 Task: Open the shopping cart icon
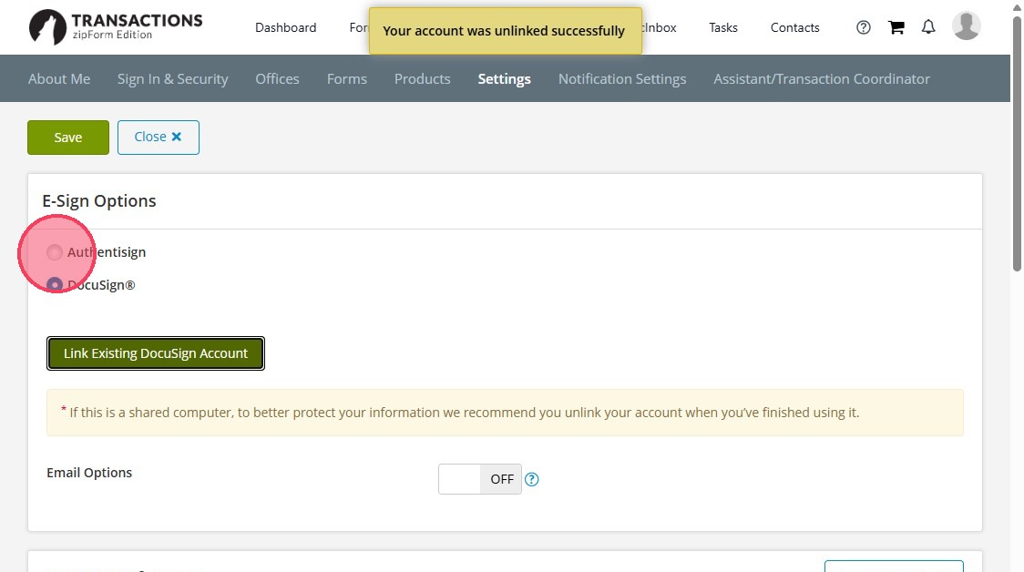click(x=896, y=27)
